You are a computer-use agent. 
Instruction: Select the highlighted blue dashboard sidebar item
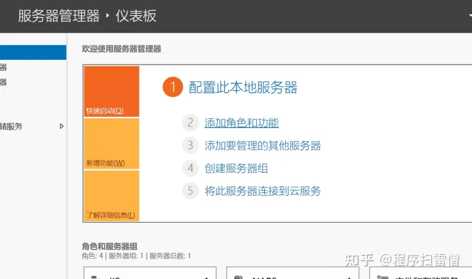(33, 53)
